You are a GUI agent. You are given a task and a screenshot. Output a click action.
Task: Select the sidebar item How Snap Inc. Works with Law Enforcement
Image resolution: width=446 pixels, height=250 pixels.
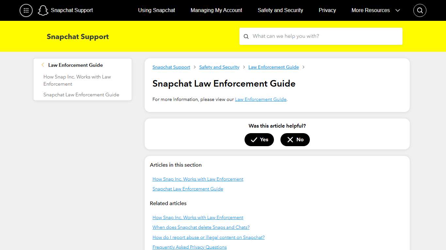coord(77,80)
